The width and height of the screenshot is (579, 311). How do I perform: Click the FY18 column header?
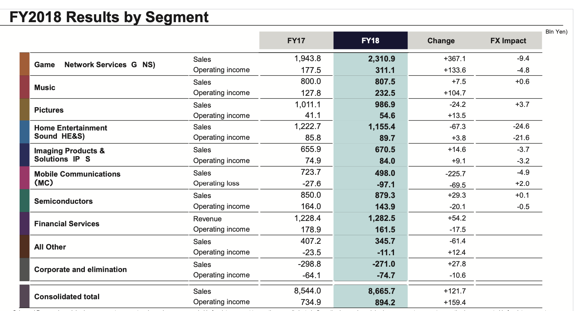(x=370, y=40)
